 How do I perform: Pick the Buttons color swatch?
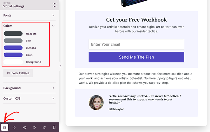tap(13, 48)
